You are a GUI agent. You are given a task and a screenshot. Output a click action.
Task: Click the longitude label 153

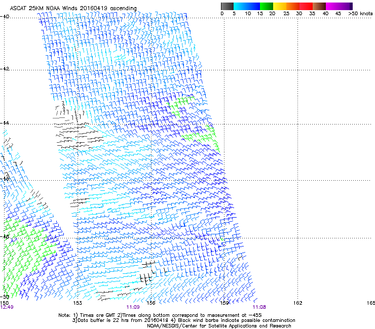tap(77, 303)
